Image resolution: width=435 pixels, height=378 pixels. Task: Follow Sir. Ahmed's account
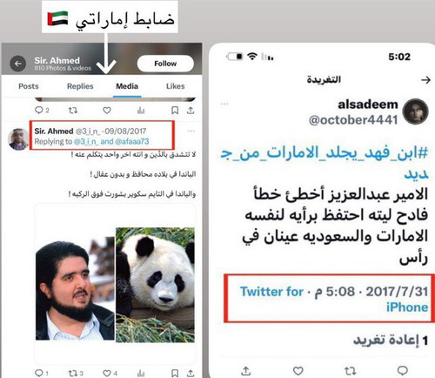point(165,64)
